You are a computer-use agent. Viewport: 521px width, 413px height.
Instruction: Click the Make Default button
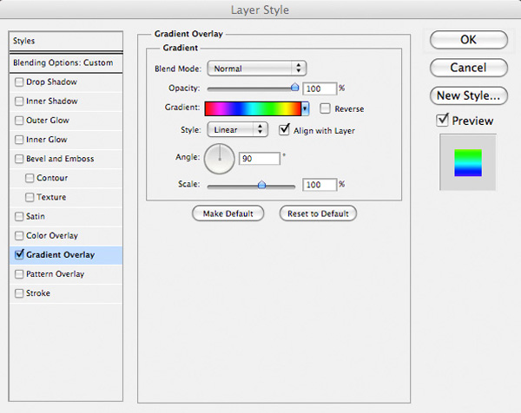pos(228,213)
